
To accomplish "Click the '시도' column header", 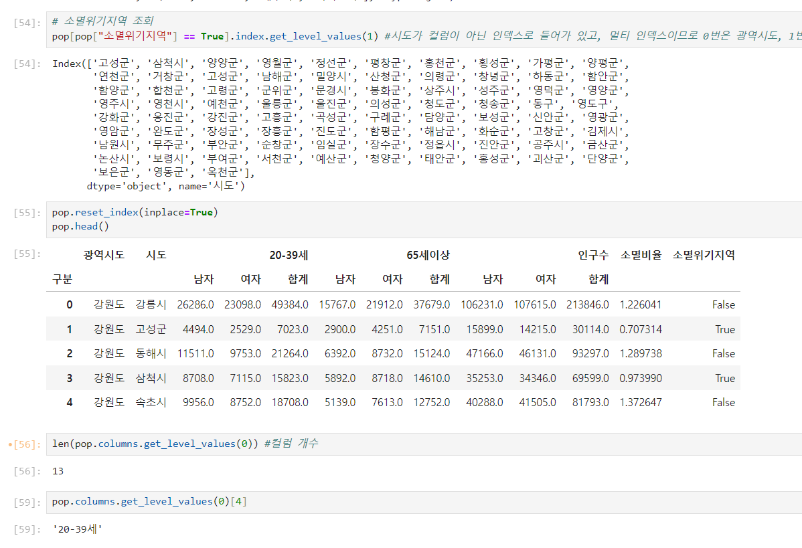I will coord(156,254).
